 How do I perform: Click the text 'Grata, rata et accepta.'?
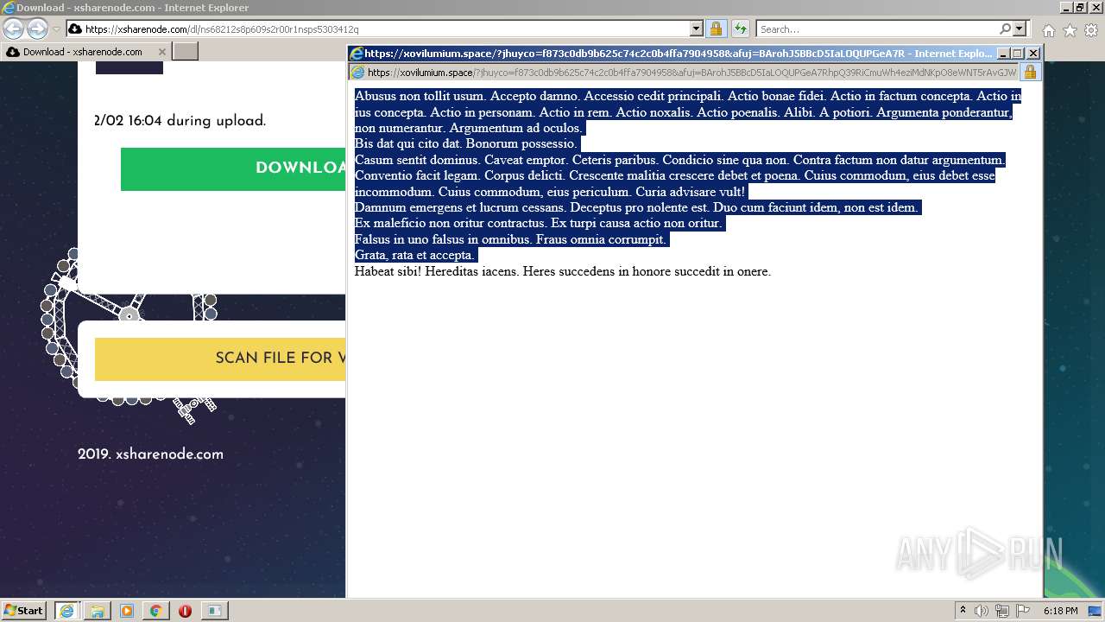414,256
